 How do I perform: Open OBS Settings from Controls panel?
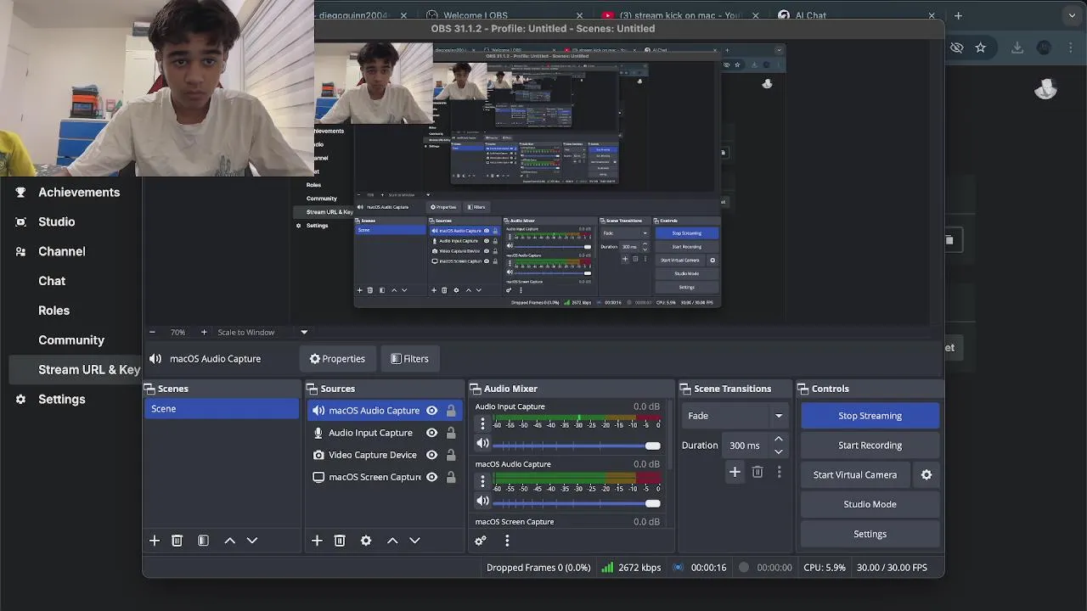coord(870,534)
